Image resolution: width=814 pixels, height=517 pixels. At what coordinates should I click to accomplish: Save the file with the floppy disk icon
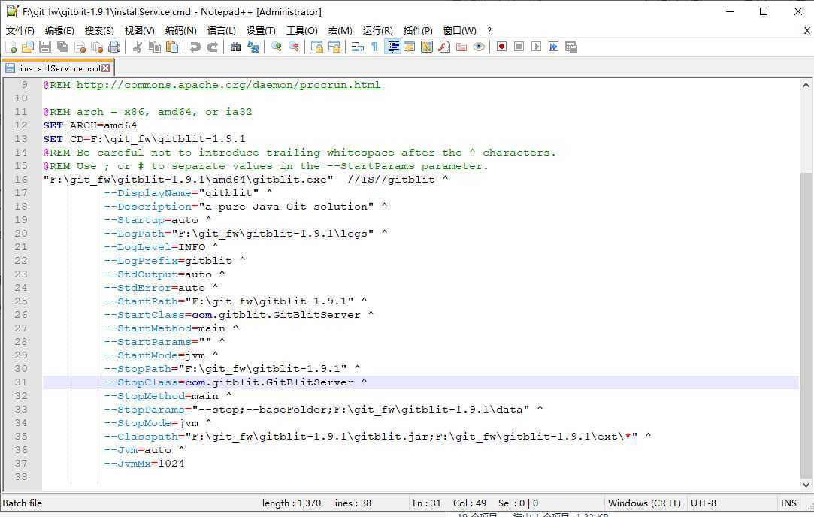click(x=45, y=47)
